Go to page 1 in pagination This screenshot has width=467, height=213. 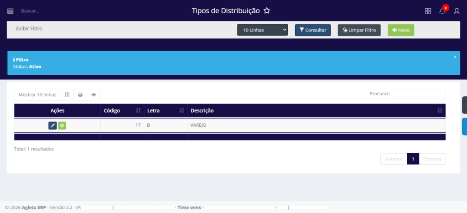click(x=413, y=159)
